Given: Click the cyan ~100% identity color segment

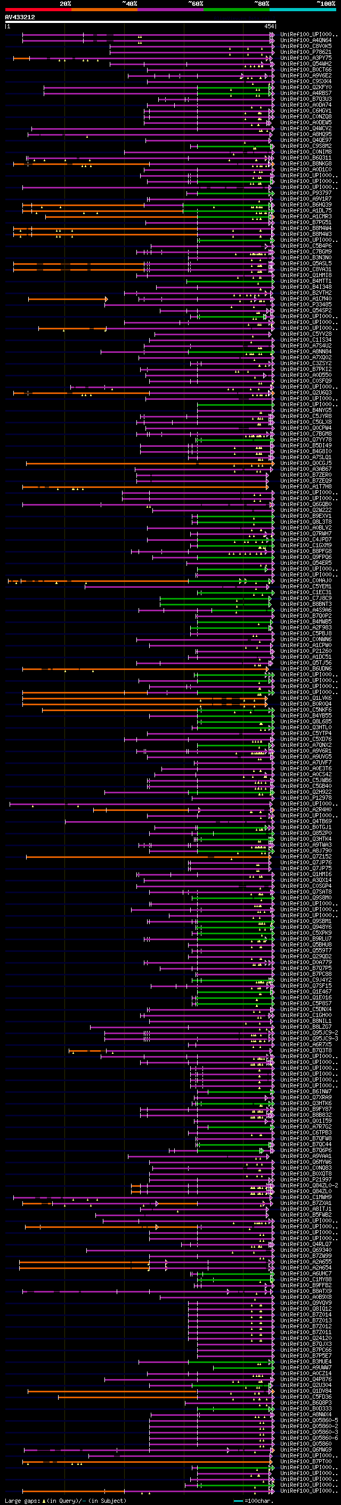Looking at the screenshot, I should (x=303, y=10).
